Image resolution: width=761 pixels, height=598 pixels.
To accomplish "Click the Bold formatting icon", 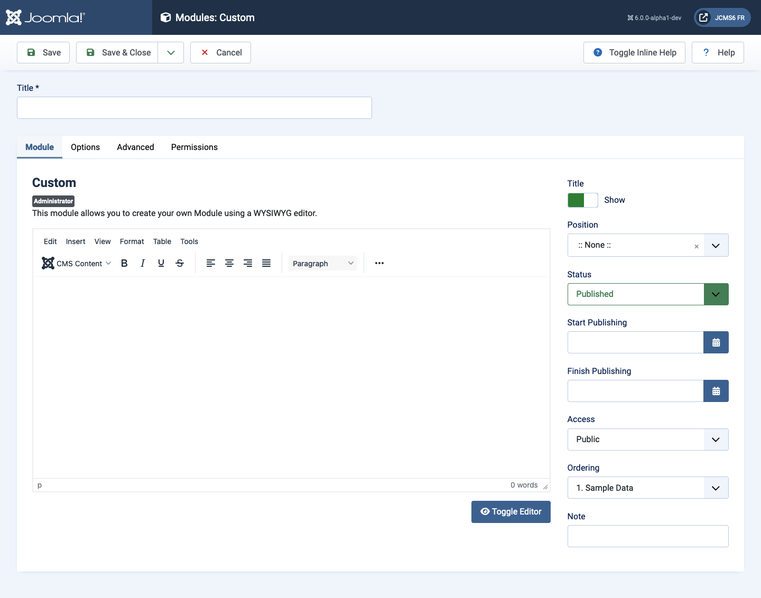I will pyautogui.click(x=124, y=263).
